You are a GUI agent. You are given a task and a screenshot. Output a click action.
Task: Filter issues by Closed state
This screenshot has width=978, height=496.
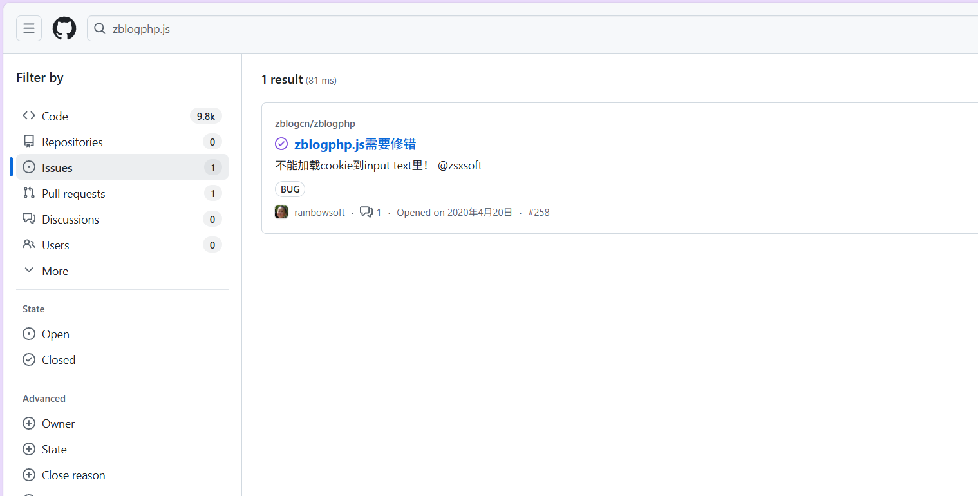[122, 359]
